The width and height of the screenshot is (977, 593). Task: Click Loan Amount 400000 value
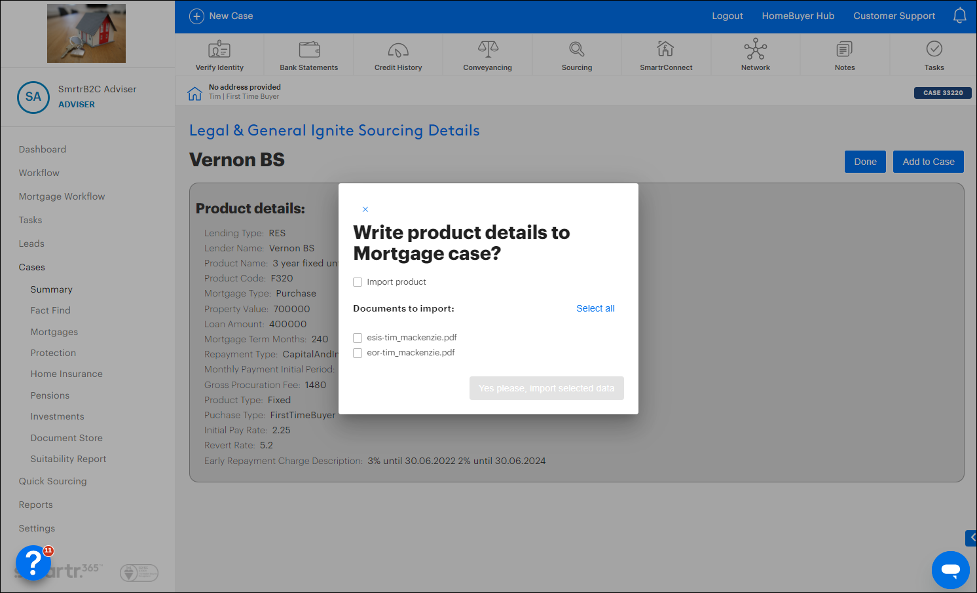pyautogui.click(x=288, y=324)
